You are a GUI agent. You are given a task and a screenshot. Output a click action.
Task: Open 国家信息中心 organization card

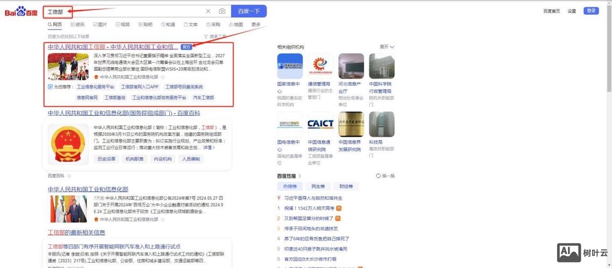tap(290, 80)
